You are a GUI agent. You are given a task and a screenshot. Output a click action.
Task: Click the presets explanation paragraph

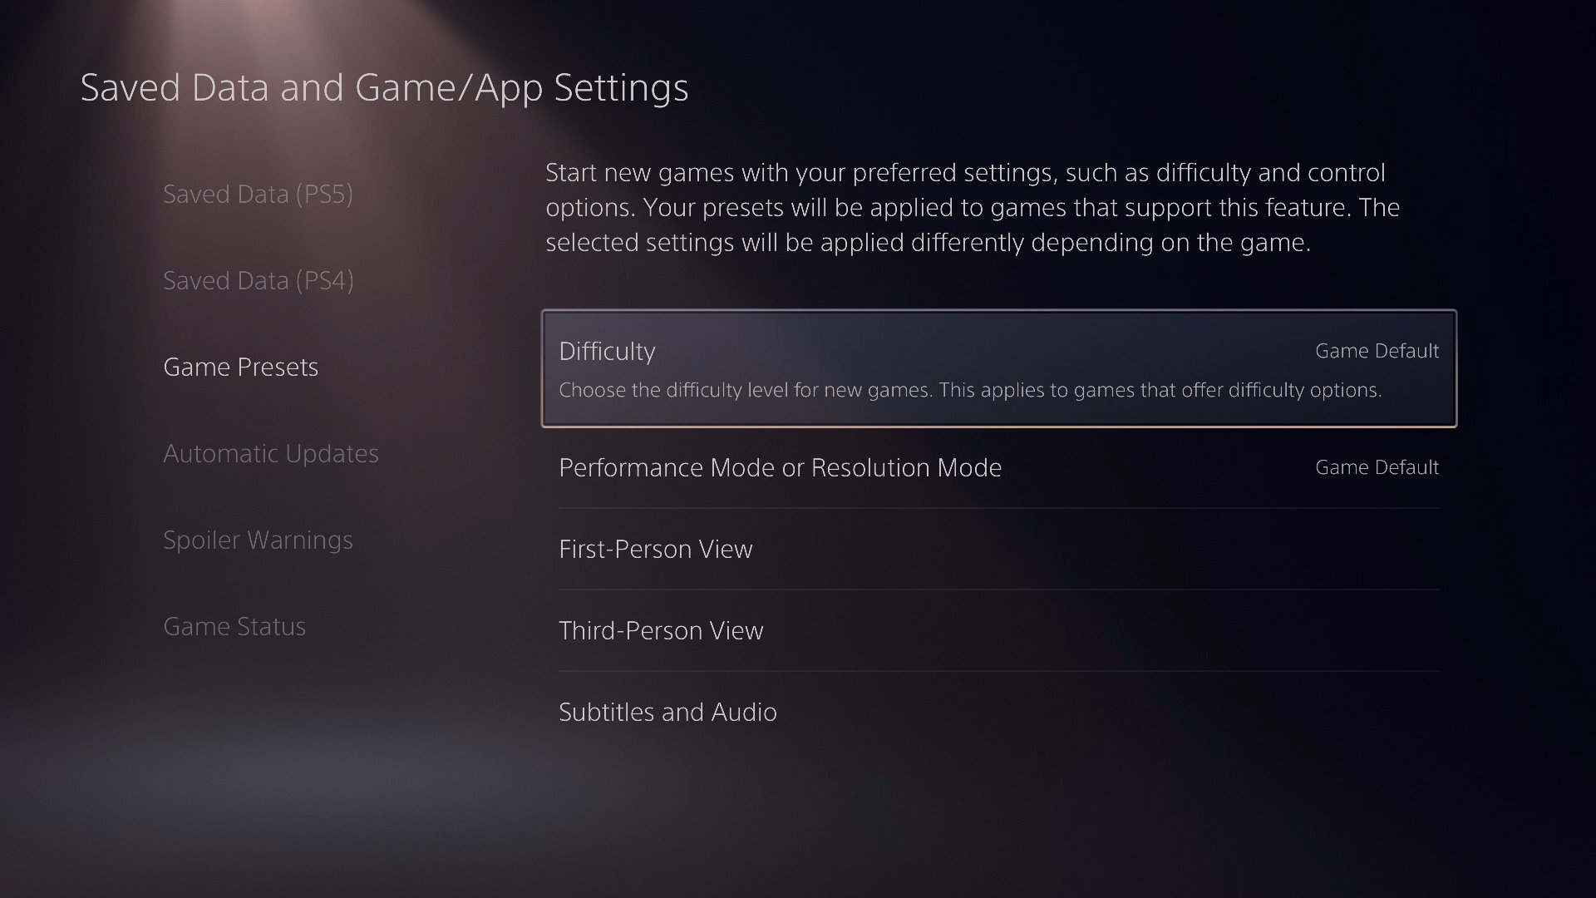(973, 207)
